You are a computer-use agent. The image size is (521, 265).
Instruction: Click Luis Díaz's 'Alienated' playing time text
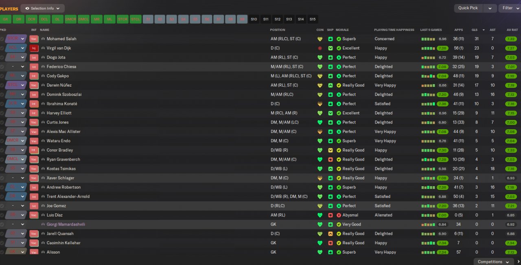click(383, 215)
